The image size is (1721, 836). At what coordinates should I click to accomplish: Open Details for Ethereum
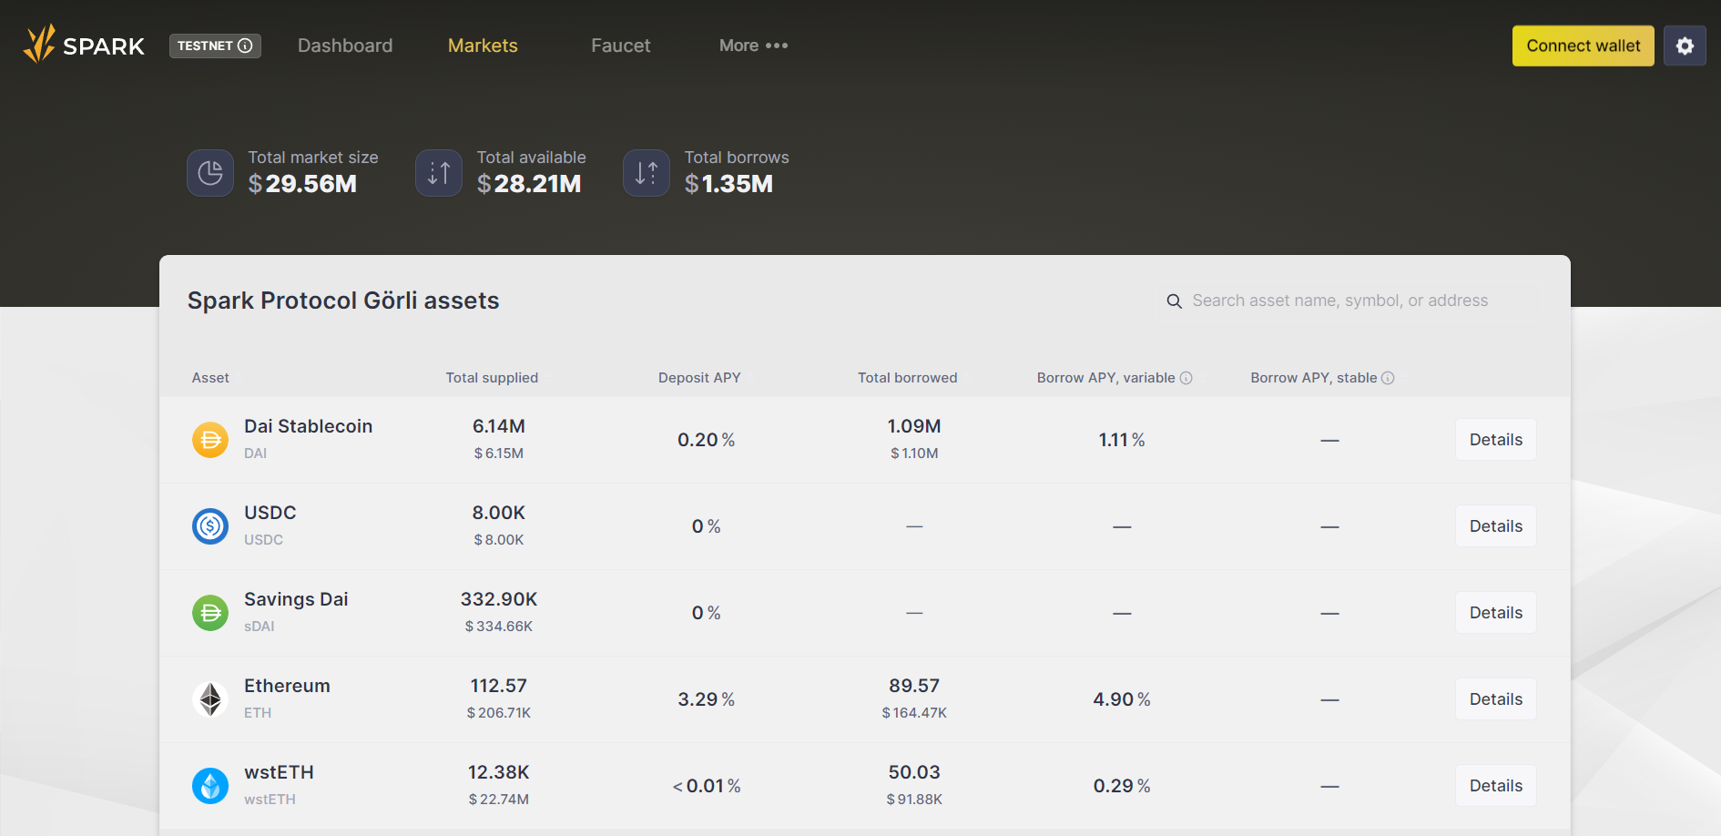pos(1496,699)
